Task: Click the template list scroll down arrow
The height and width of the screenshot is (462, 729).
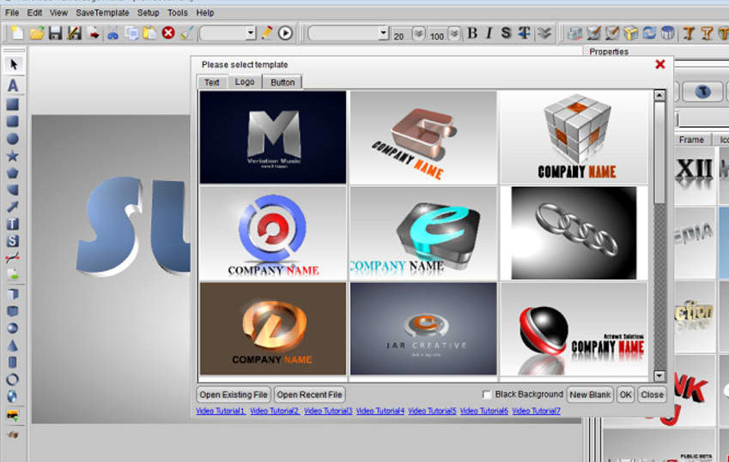Action: [659, 375]
